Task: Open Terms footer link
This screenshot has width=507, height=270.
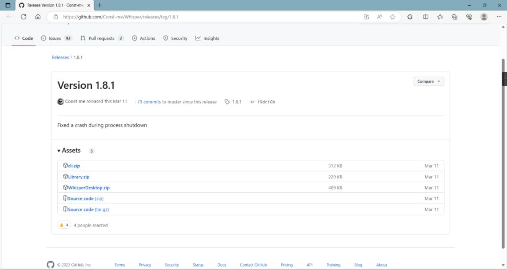Action: pyautogui.click(x=120, y=265)
